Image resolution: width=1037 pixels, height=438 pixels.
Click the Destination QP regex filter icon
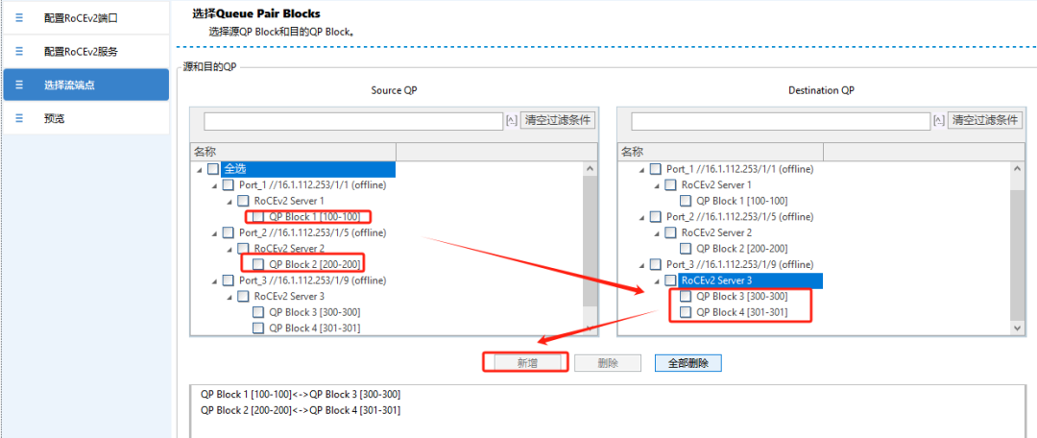[938, 120]
